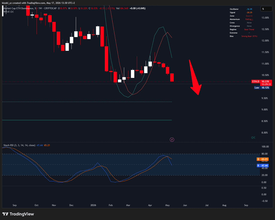Click the 20.00 level on the Stoch RSI axis

264,175
